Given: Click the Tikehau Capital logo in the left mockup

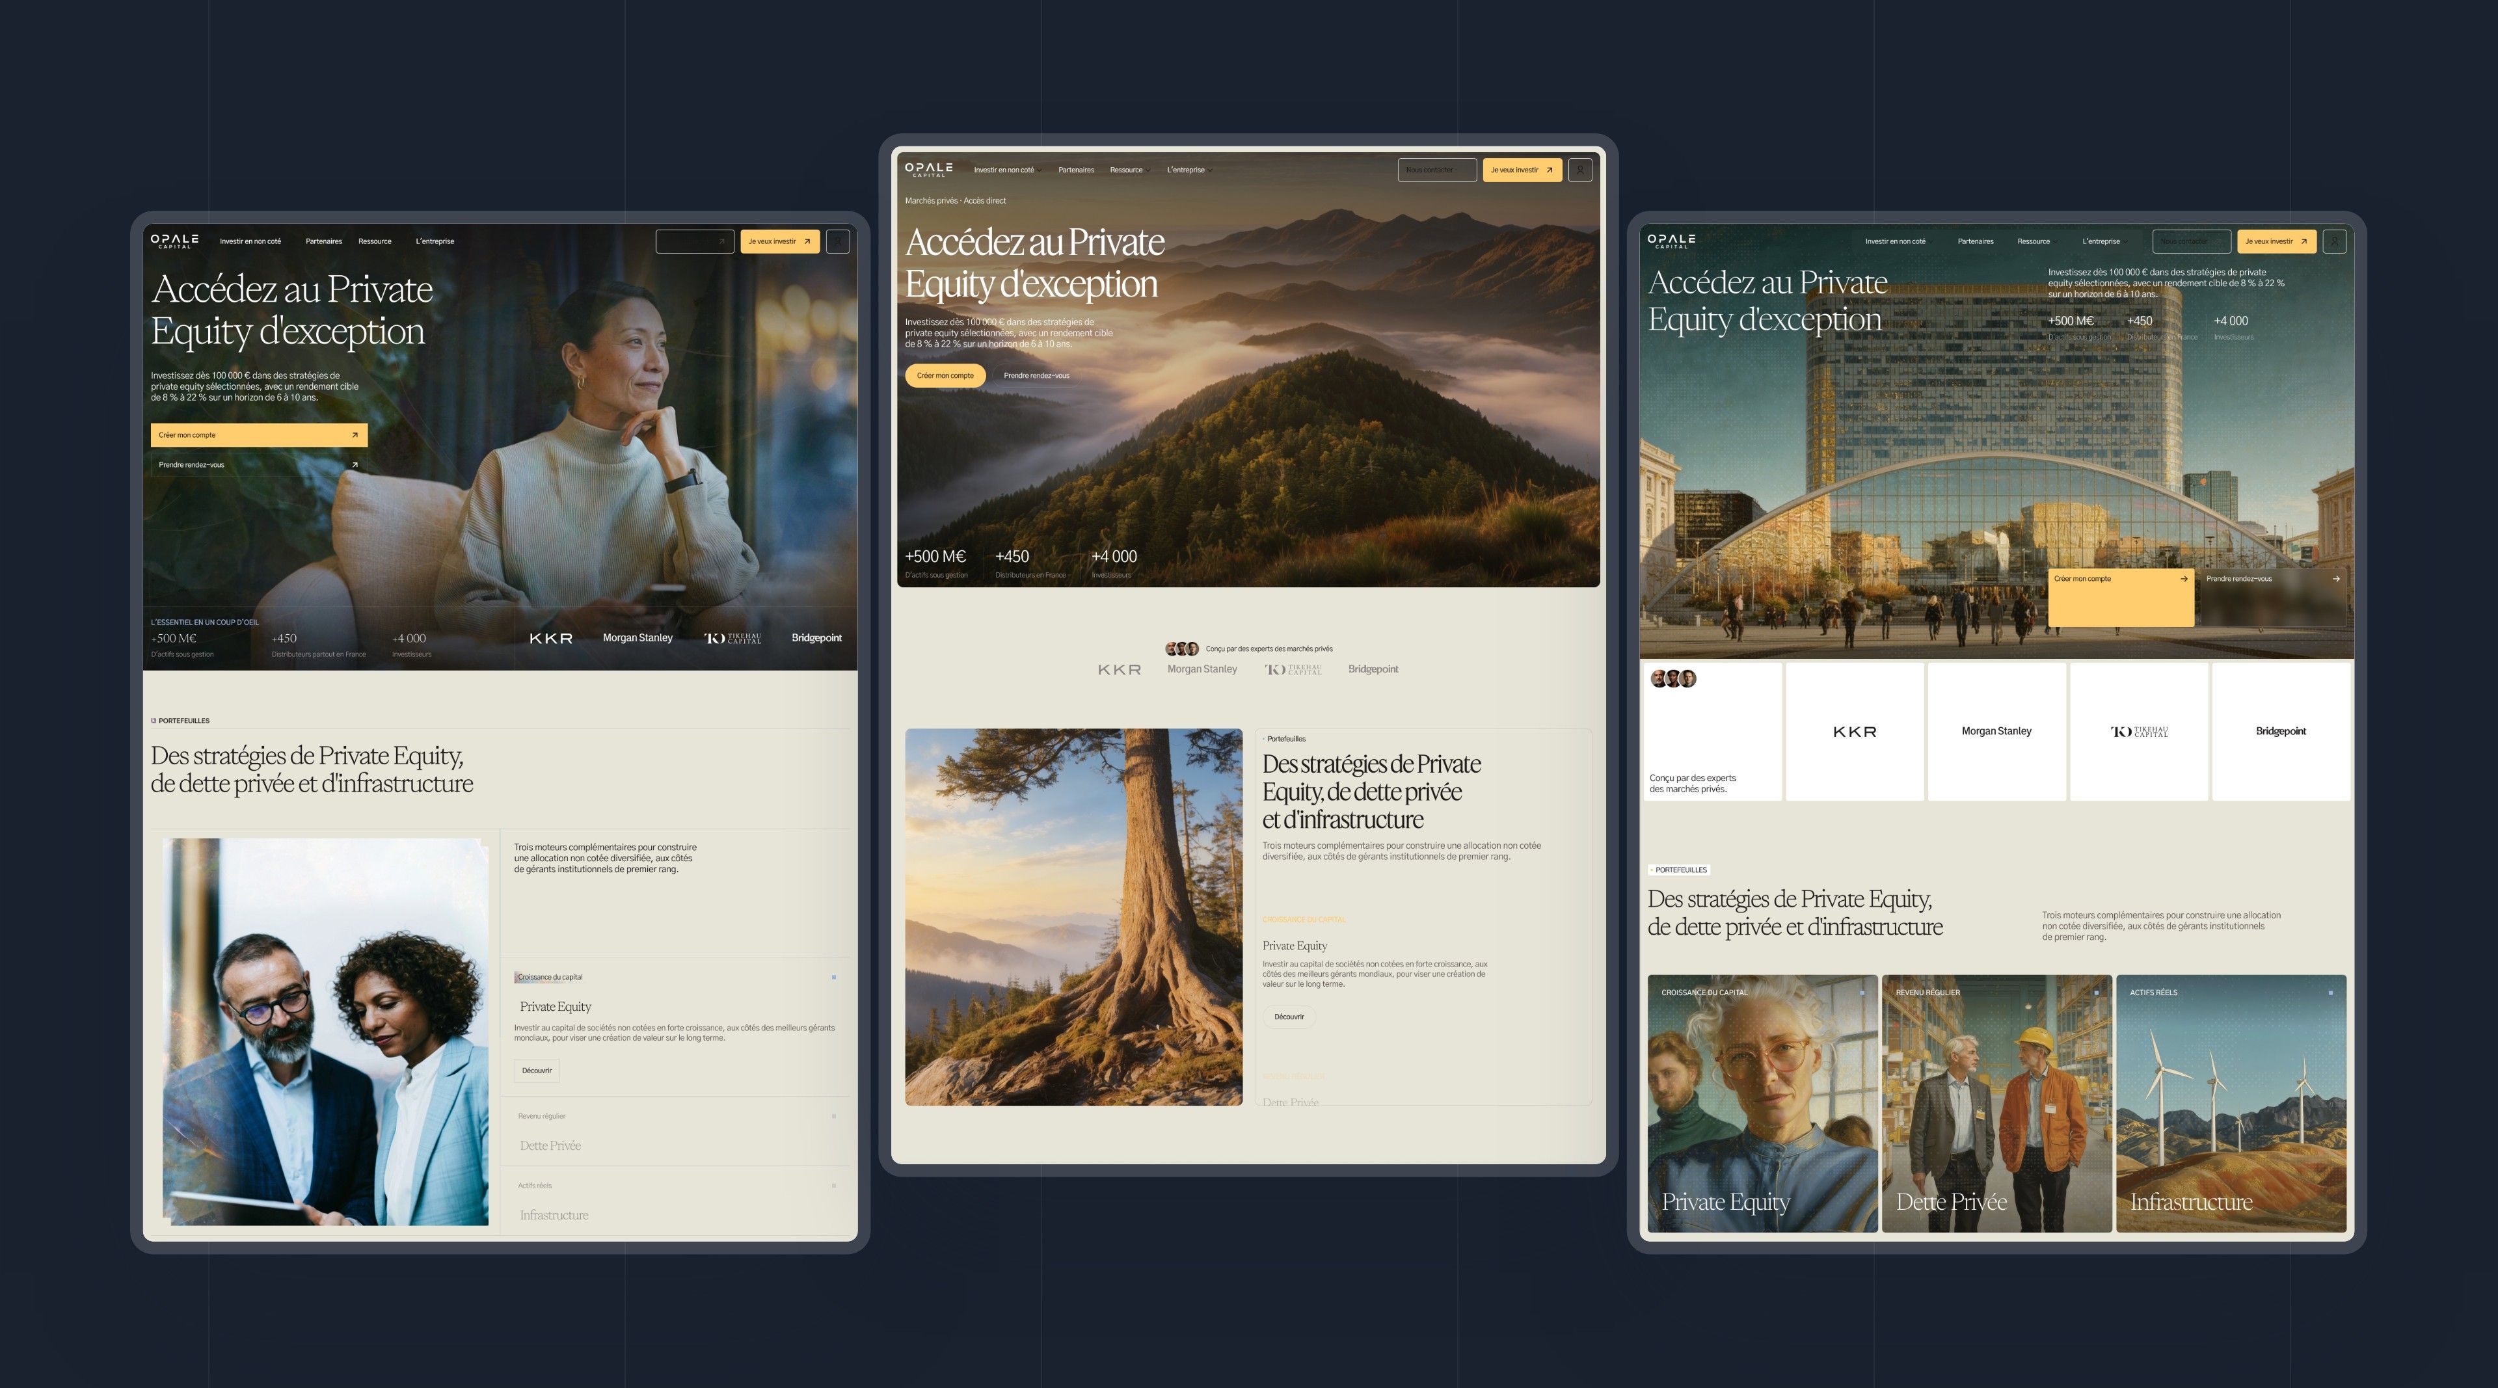Looking at the screenshot, I should click(x=732, y=638).
